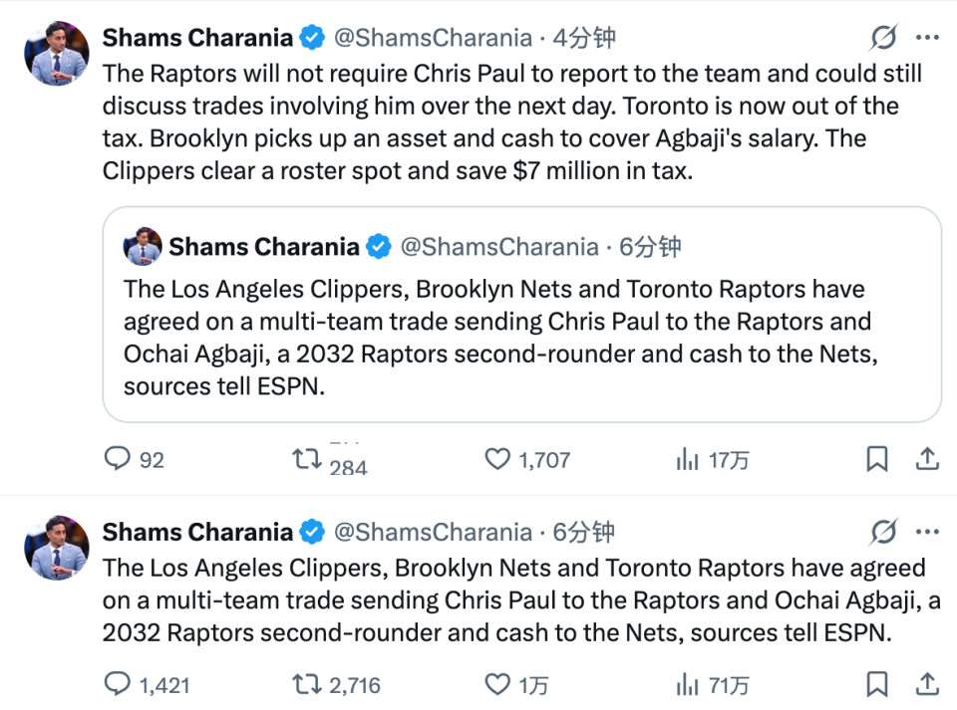The height and width of the screenshot is (710, 957).
Task: Open the more options menu on the bottom tweet
Action: (927, 533)
